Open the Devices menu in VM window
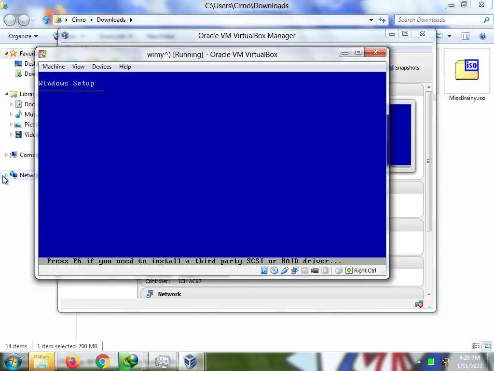 click(x=102, y=67)
